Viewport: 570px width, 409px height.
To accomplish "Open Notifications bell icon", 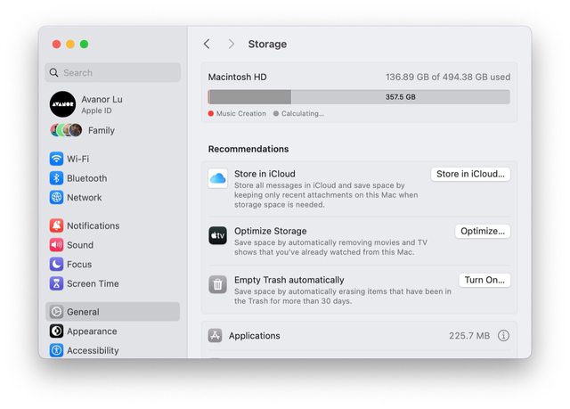I will tap(56, 225).
